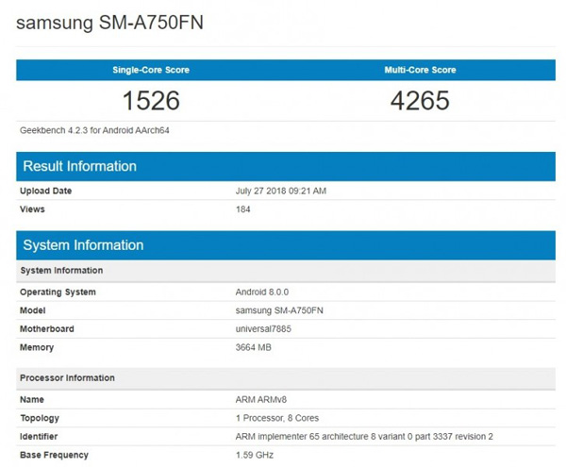Select the Views label
The width and height of the screenshot is (566, 467).
pyautogui.click(x=32, y=209)
